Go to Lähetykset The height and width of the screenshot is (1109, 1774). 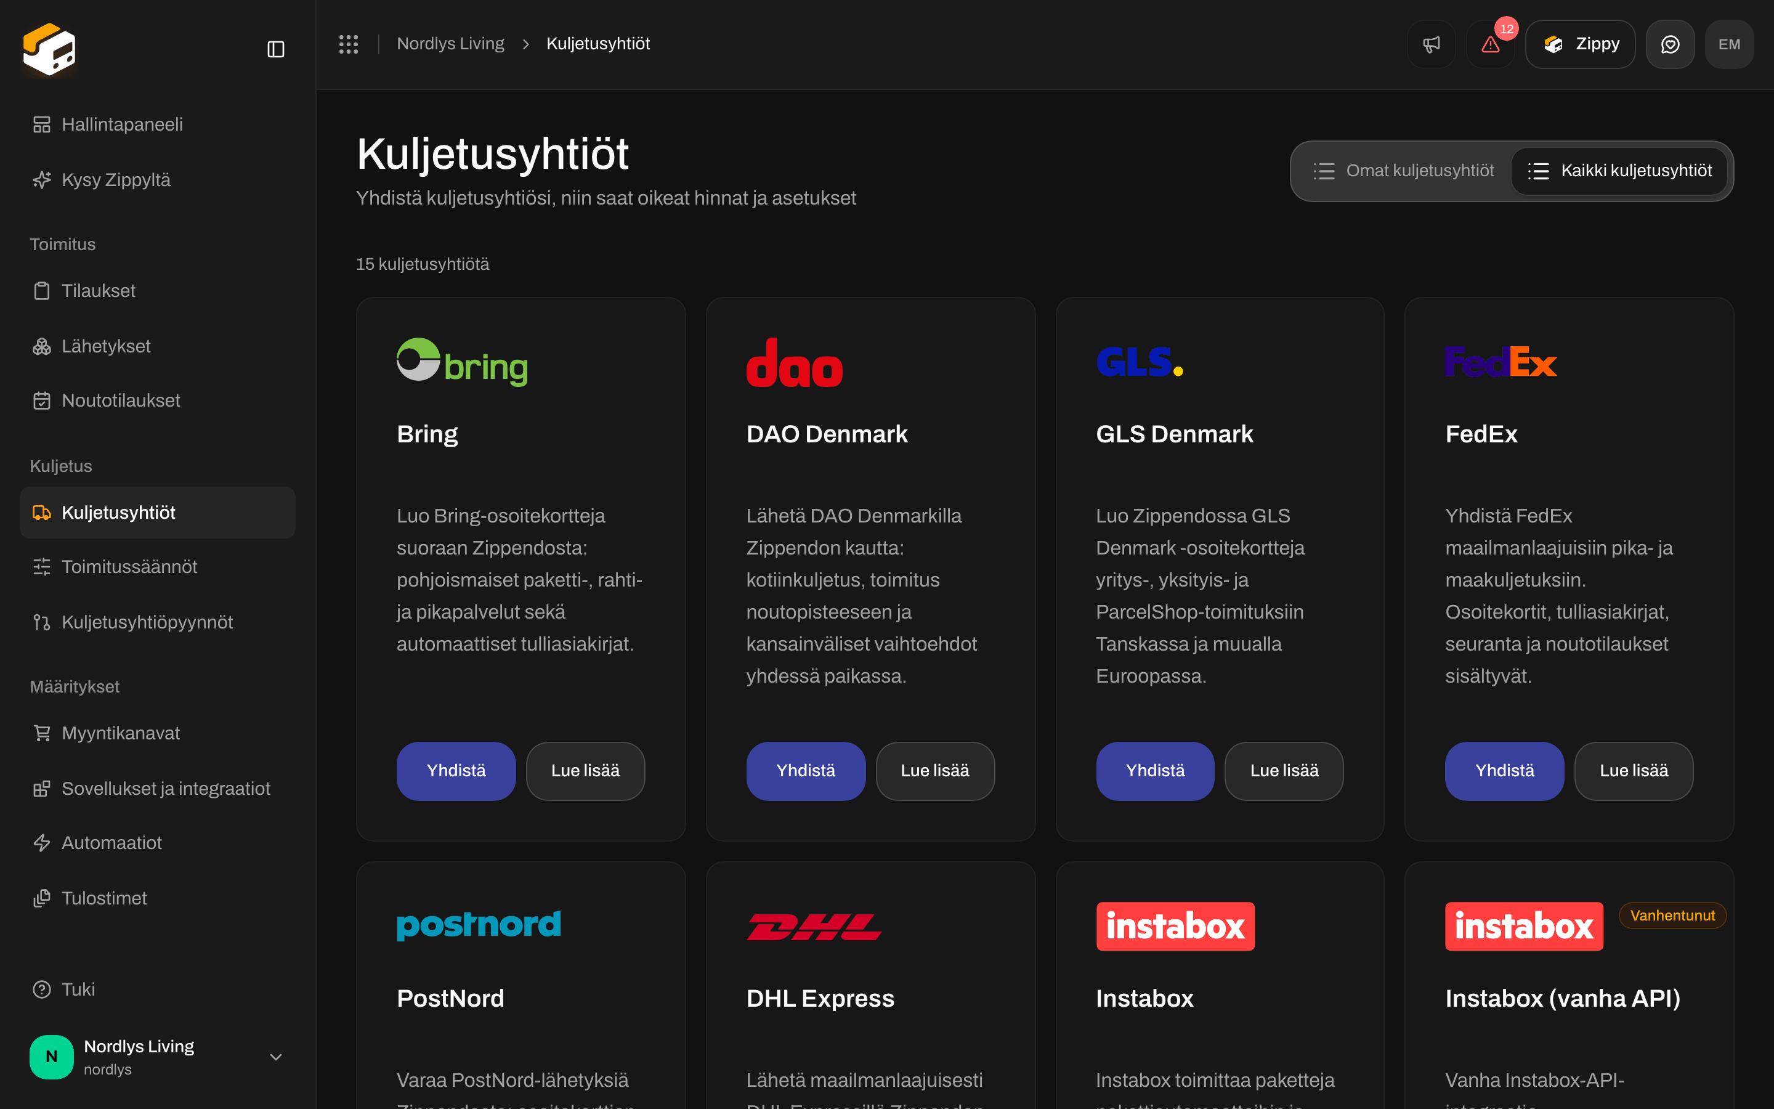(x=158, y=346)
